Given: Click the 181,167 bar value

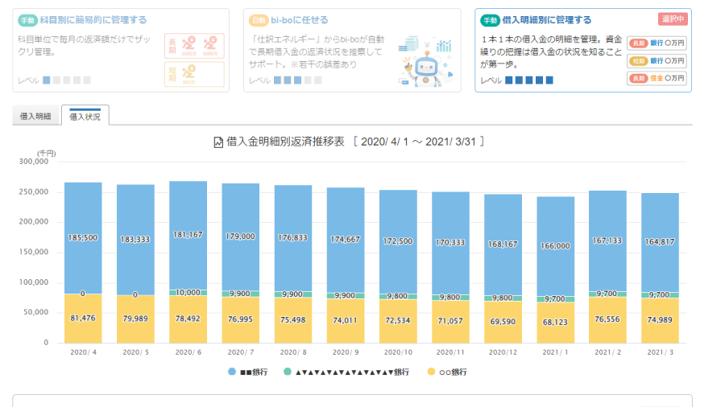Looking at the screenshot, I should click(x=188, y=235).
